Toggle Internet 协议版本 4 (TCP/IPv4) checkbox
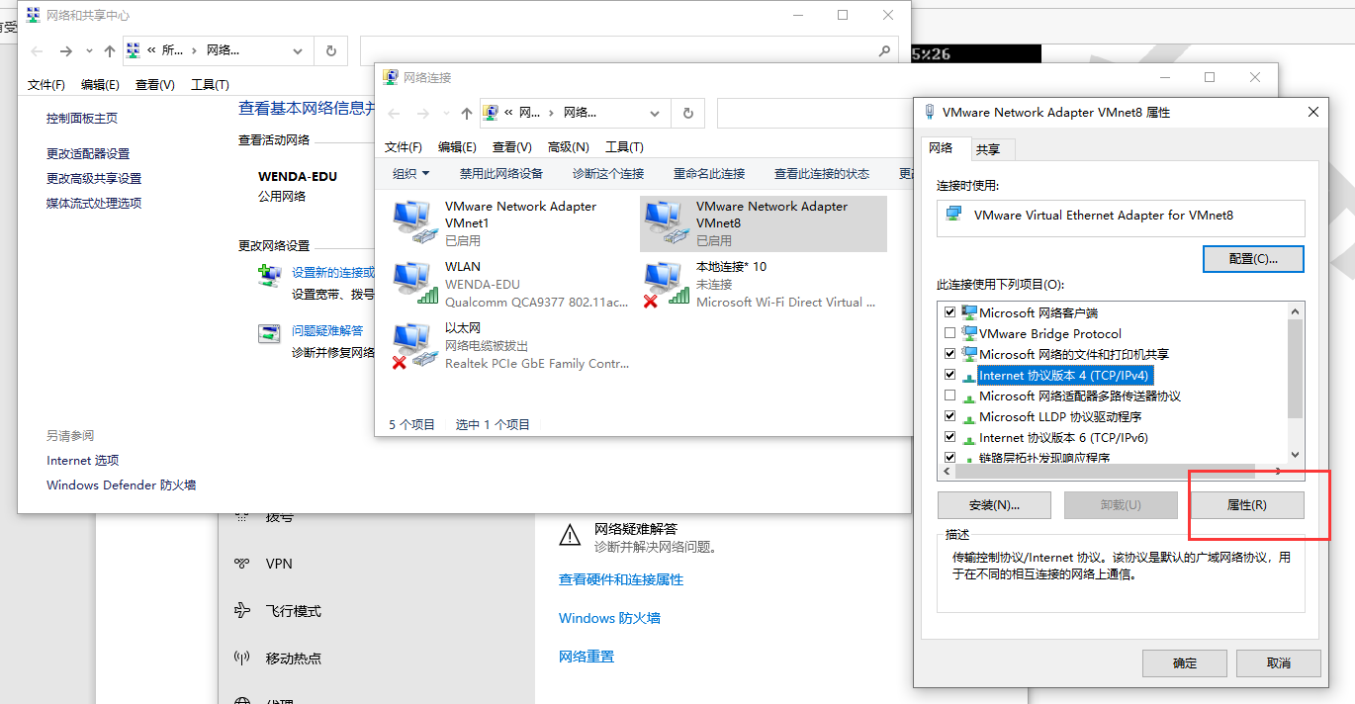The image size is (1355, 704). point(950,376)
